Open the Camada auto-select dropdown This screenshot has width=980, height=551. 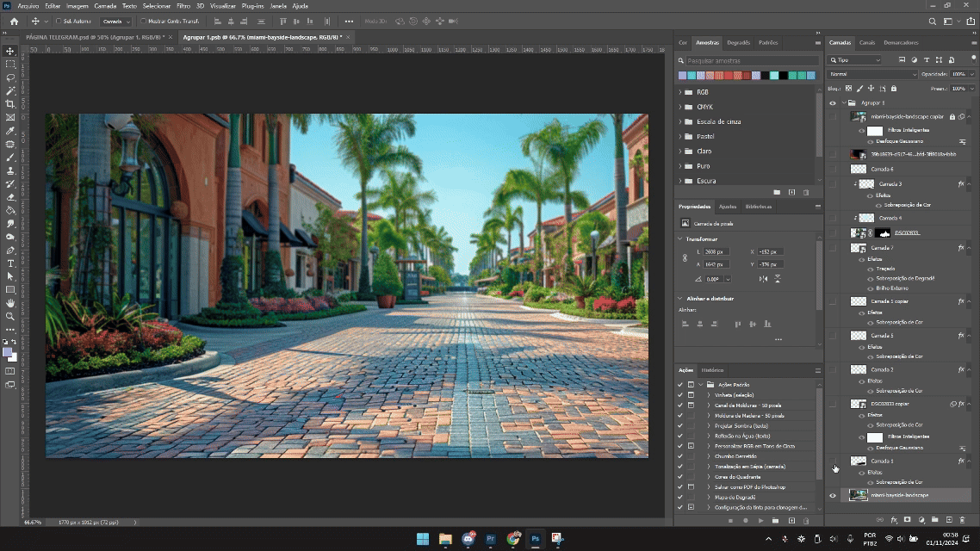[x=115, y=22]
